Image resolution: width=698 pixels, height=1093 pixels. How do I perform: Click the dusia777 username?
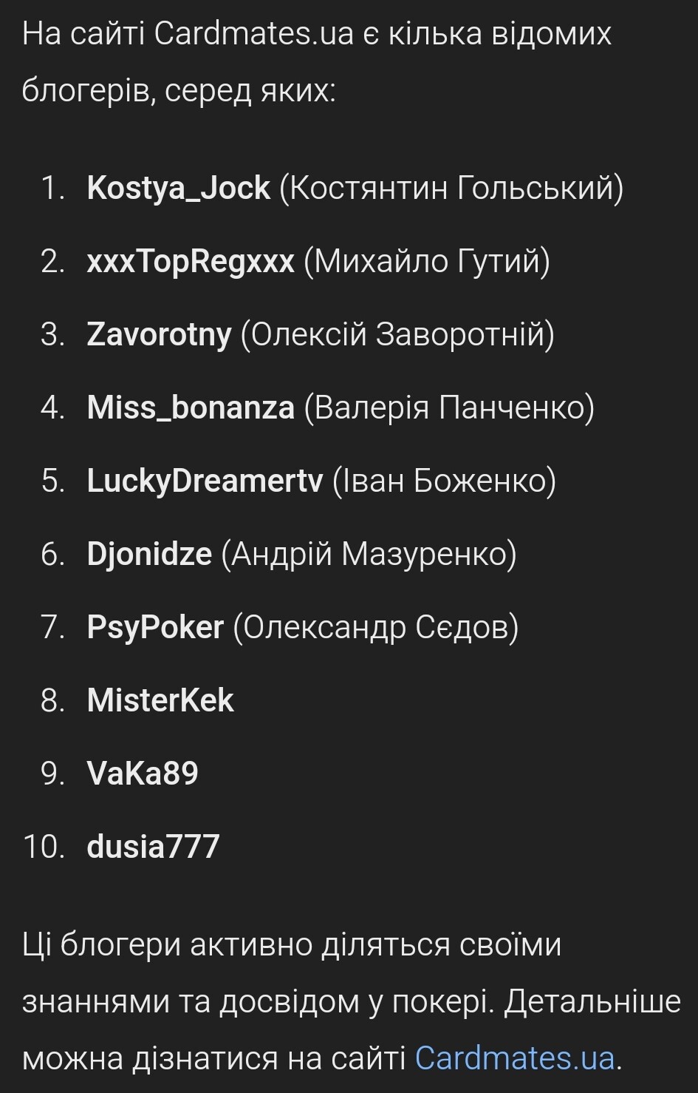pos(153,847)
